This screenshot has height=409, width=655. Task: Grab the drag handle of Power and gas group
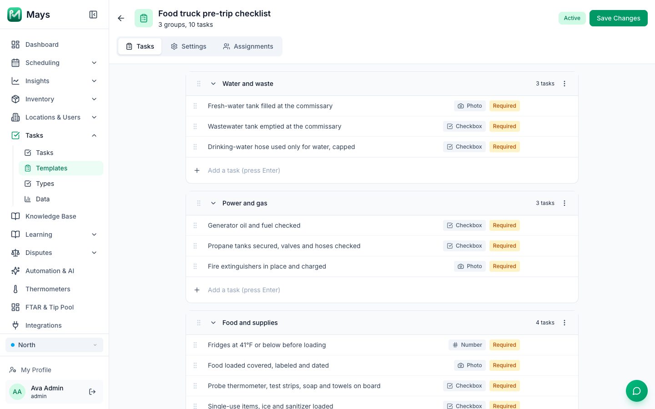click(199, 203)
